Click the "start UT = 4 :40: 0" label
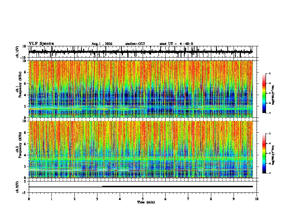The image size is (289, 223). [176, 44]
